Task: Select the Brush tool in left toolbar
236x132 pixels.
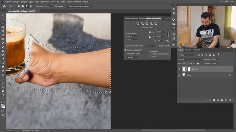Action: [x=3, y=47]
